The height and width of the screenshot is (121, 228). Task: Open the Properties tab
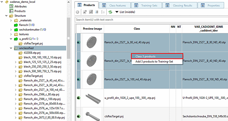(x=211, y=5)
